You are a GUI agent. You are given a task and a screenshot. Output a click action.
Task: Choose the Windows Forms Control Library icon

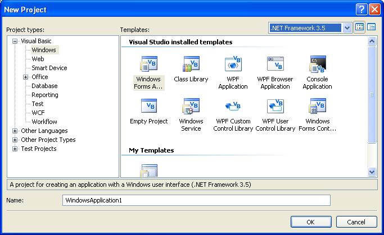pos(318,106)
